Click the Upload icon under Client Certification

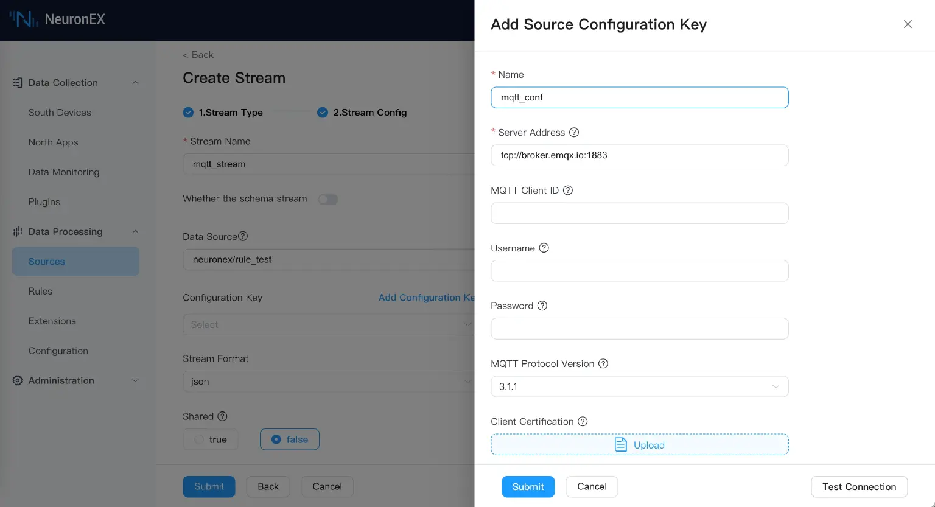(x=620, y=444)
